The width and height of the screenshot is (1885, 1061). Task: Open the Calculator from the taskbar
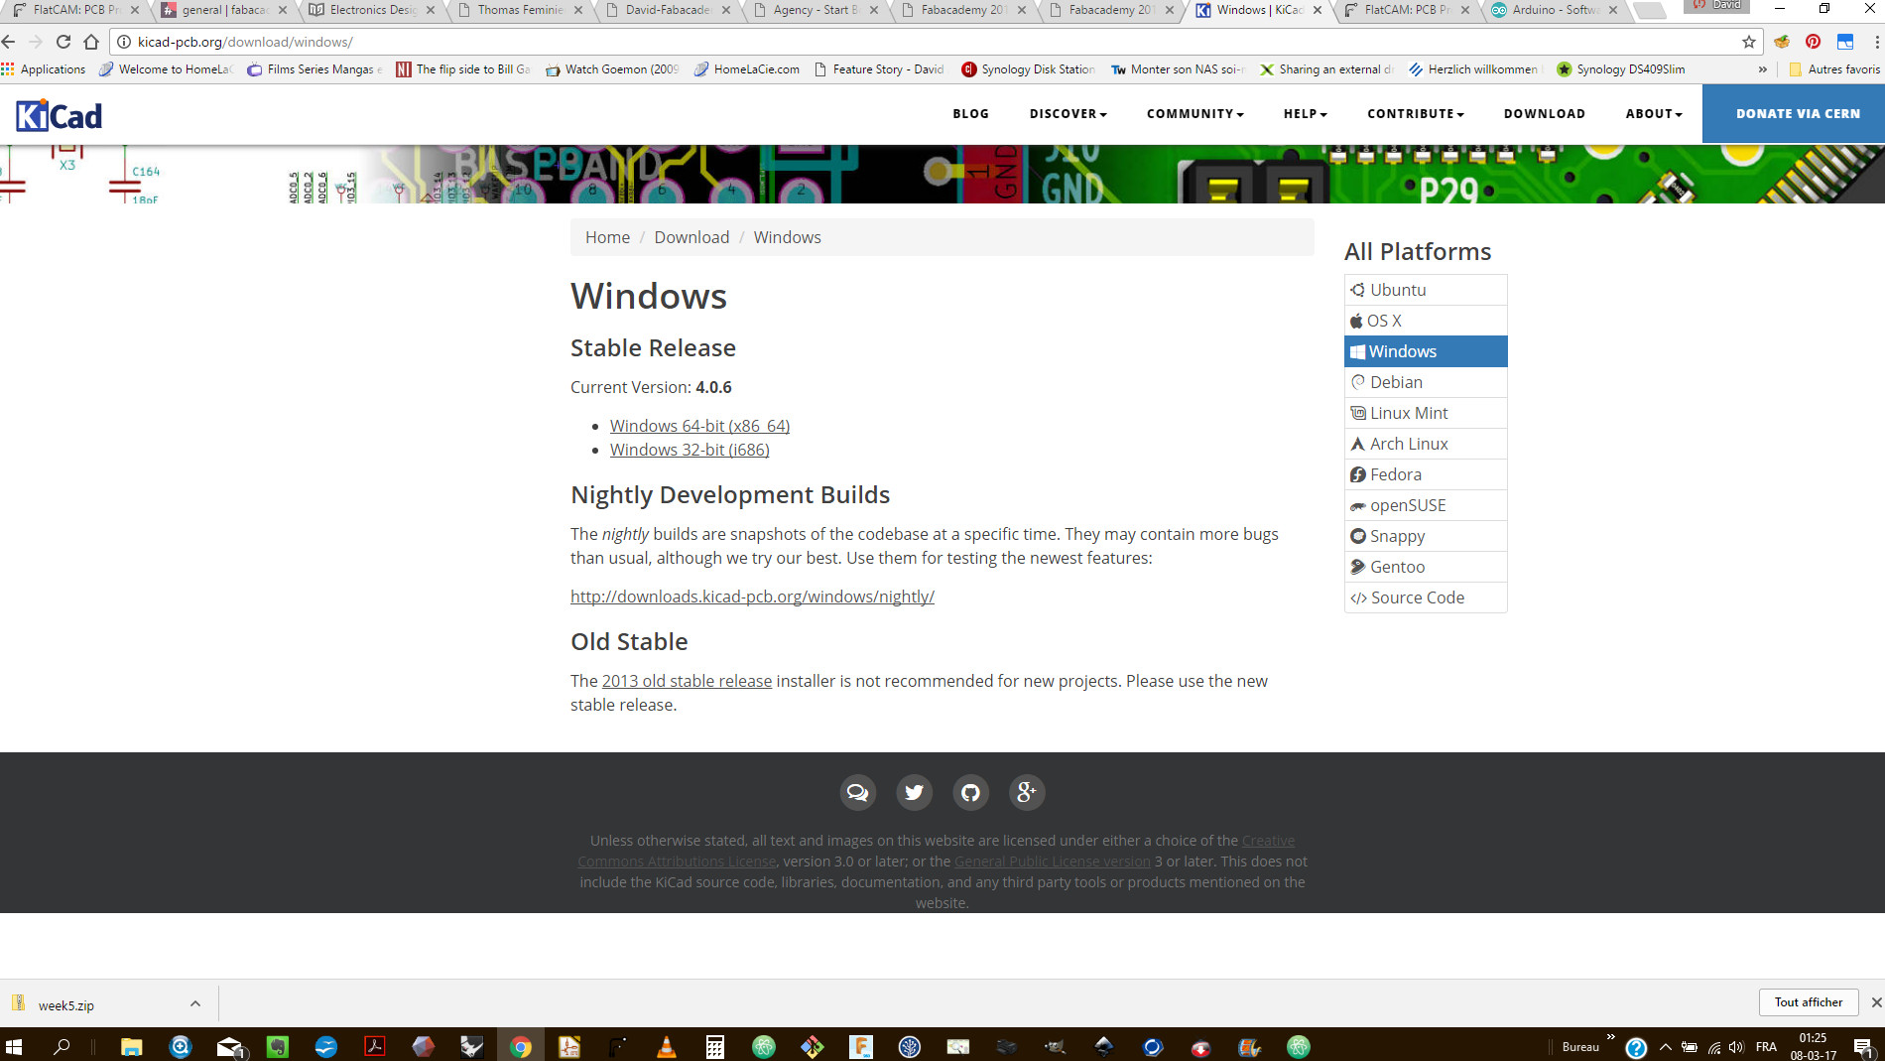[714, 1046]
